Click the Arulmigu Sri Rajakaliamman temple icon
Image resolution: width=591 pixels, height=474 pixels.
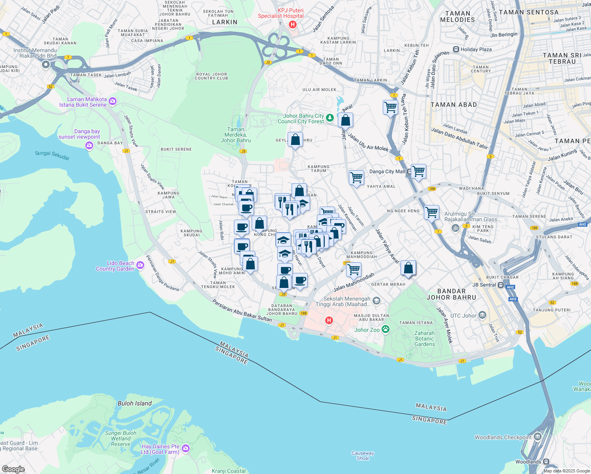[455, 228]
